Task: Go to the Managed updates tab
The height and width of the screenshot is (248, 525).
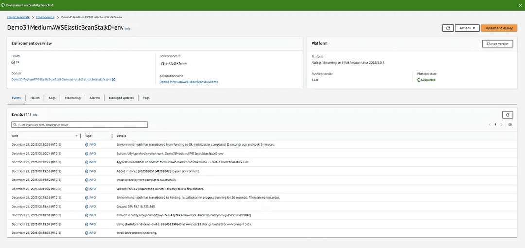Action: 121,98
